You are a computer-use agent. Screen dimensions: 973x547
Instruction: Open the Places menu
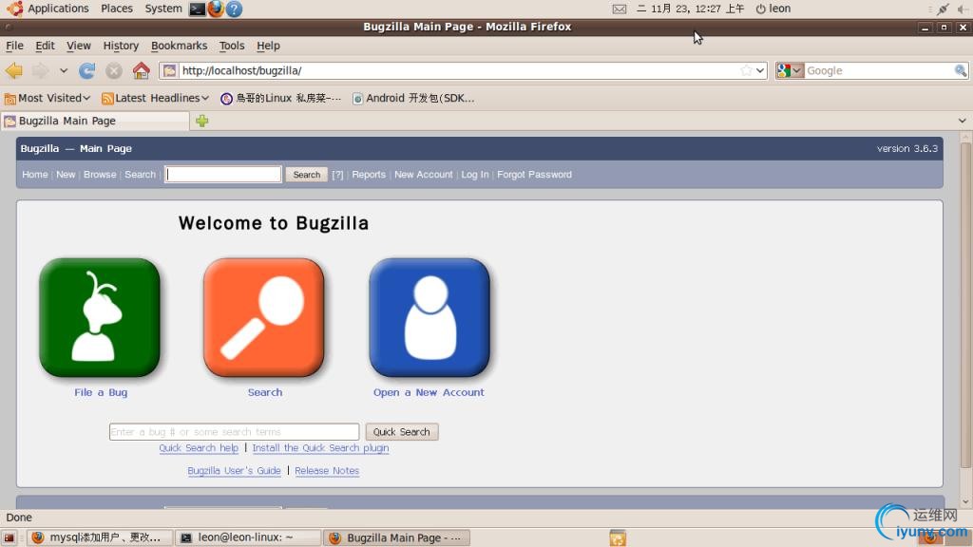pyautogui.click(x=117, y=9)
